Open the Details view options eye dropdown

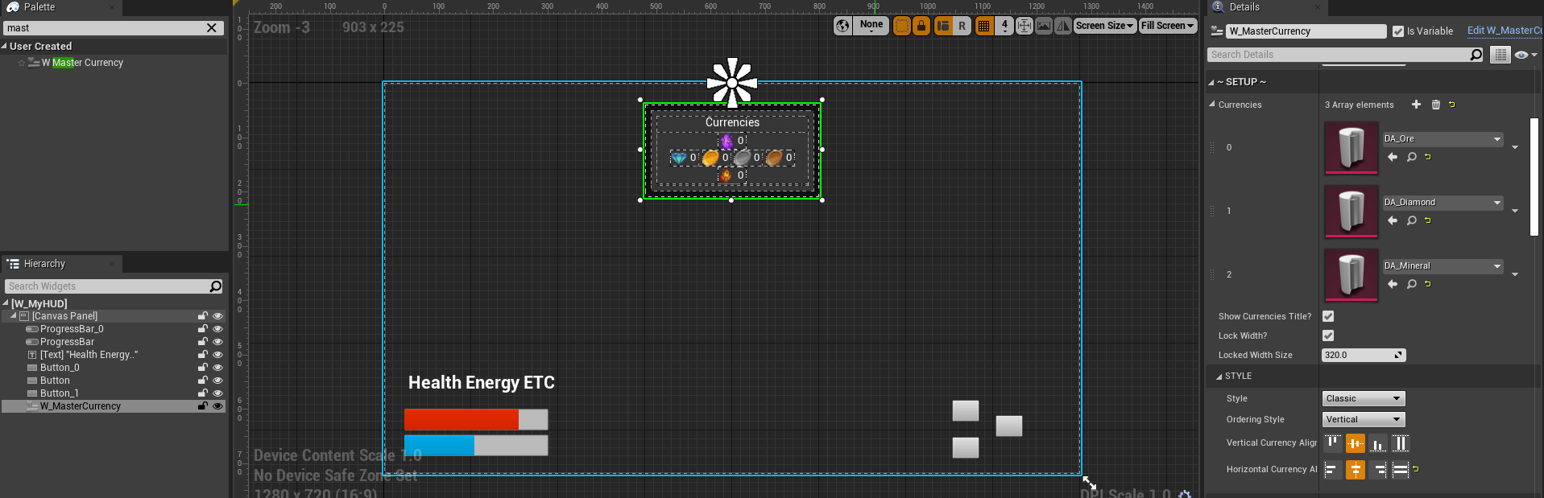pyautogui.click(x=1525, y=55)
